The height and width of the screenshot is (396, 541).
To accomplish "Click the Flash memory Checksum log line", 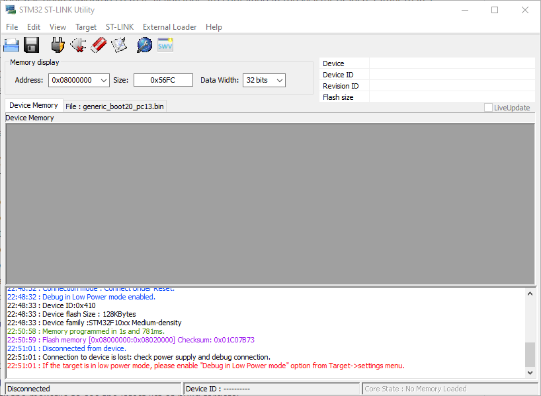I will (x=131, y=340).
